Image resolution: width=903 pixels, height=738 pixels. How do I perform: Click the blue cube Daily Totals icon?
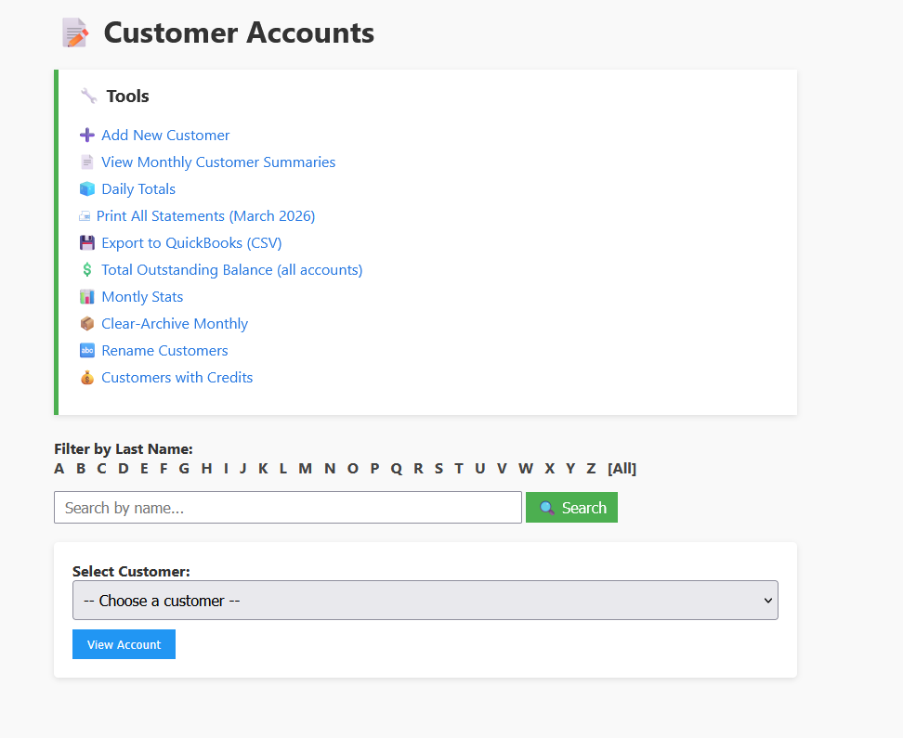87,189
